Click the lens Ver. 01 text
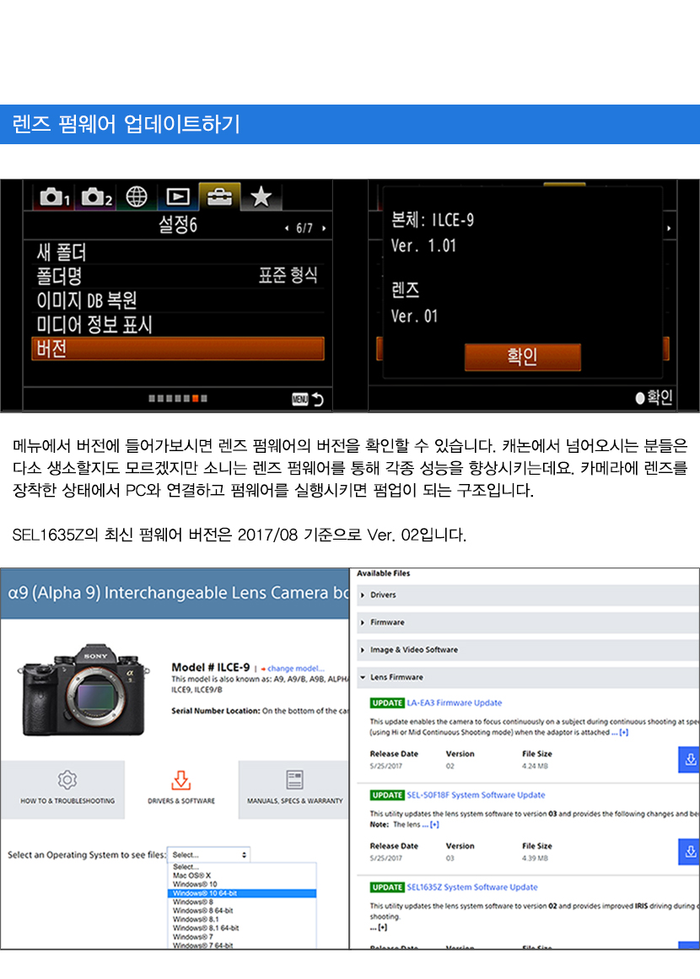This screenshot has width=700, height=979. pyautogui.click(x=415, y=316)
